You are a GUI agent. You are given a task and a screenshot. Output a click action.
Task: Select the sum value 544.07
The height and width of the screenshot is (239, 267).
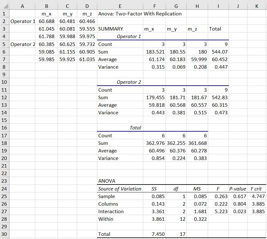coord(220,52)
